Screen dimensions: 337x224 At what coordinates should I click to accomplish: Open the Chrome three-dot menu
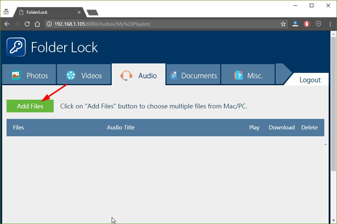pyautogui.click(x=330, y=24)
